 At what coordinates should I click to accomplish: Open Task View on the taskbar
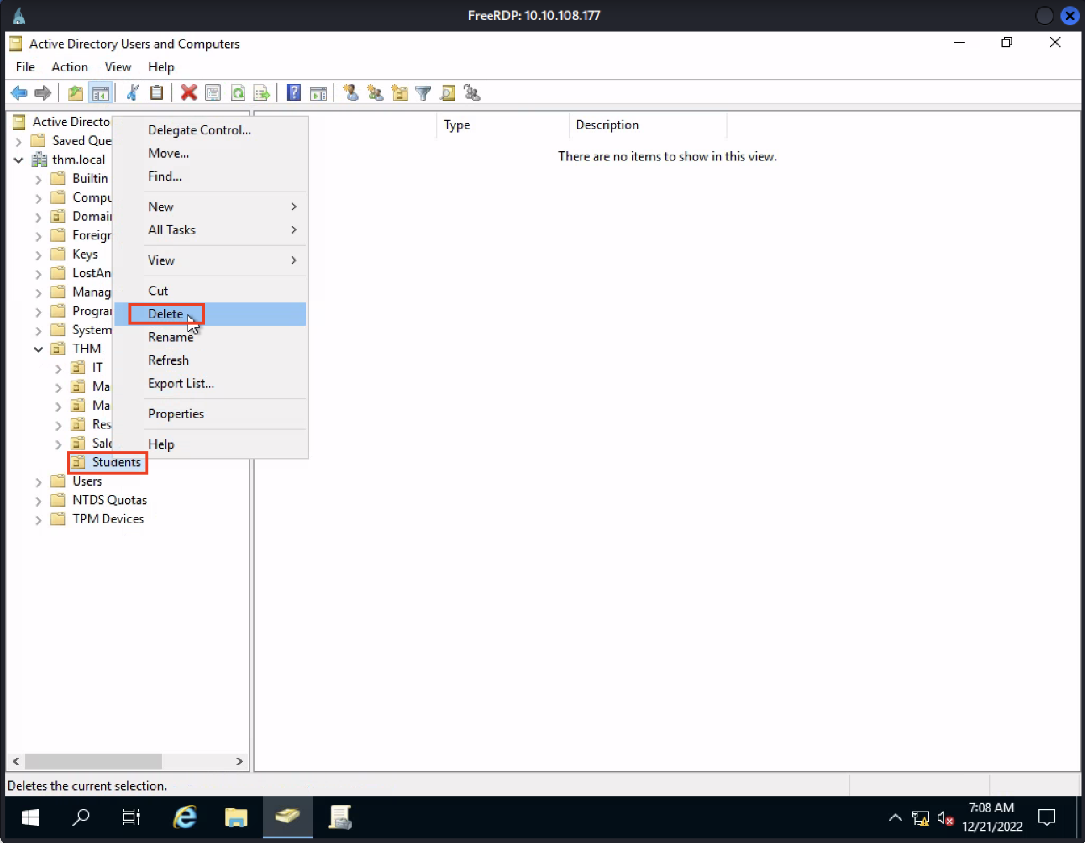click(x=131, y=817)
